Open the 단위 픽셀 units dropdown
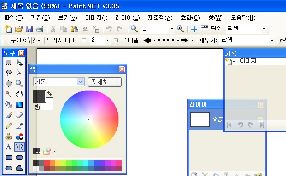 coord(264,29)
